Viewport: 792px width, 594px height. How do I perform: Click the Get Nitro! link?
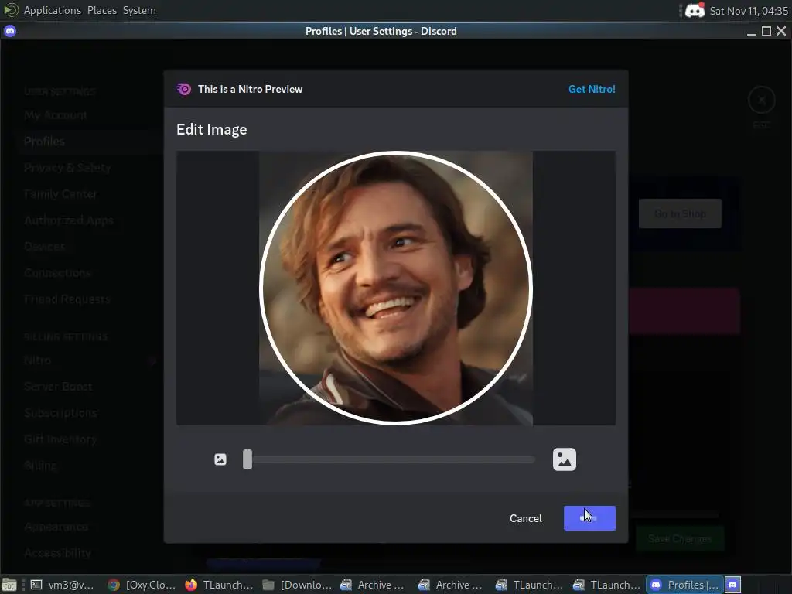592,89
